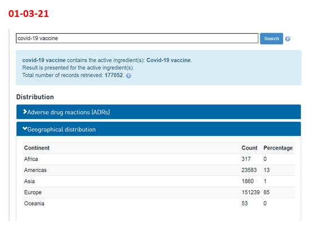Select the Africa row label
This screenshot has width=314, height=237.
click(31, 159)
